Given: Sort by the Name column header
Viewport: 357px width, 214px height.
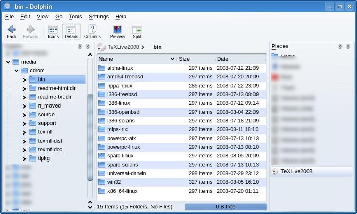Looking at the screenshot, I should point(137,59).
